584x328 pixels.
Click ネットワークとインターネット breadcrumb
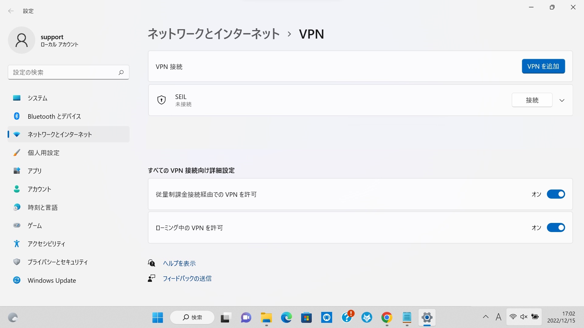click(x=214, y=34)
